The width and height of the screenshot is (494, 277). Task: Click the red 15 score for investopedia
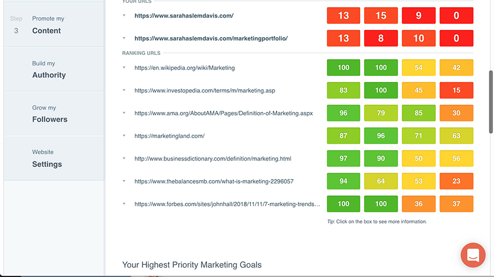[456, 90]
